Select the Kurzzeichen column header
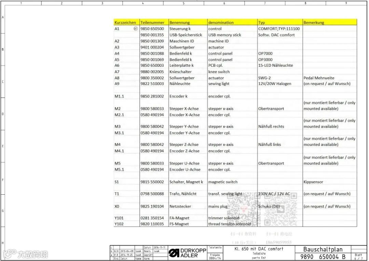Screen dimensions: 369x261 (x=125, y=22)
